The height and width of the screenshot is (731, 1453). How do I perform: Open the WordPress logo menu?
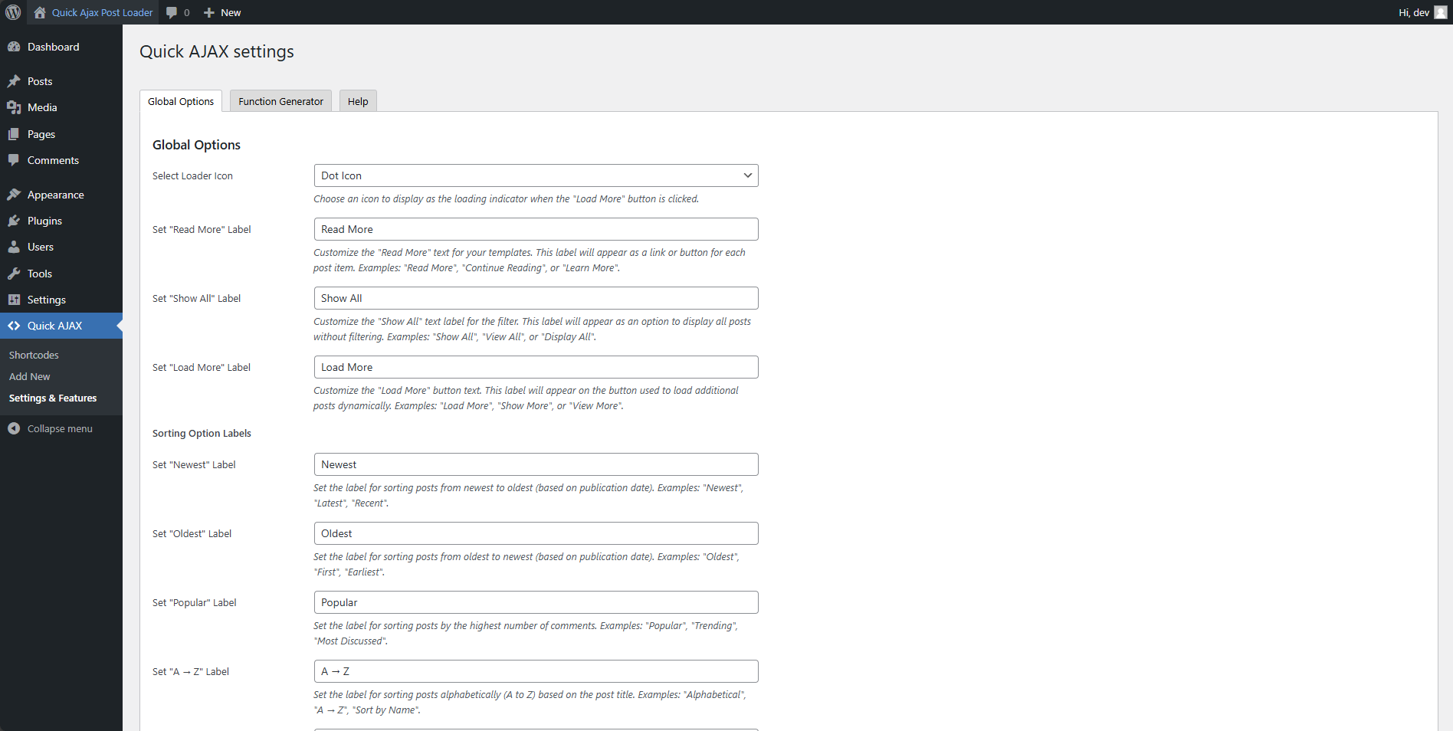(13, 12)
